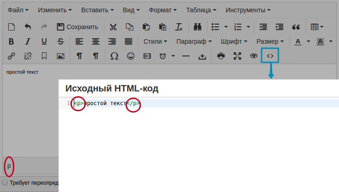Center align the text
This screenshot has width=339, height=192.
coord(96,41)
